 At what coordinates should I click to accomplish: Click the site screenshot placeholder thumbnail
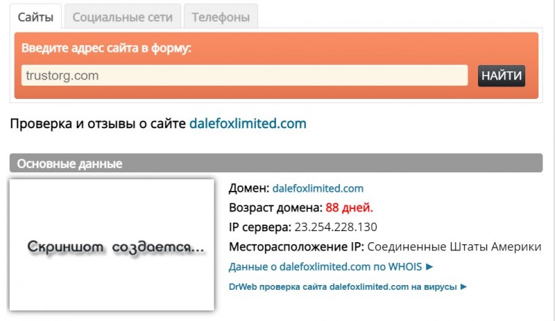(112, 245)
